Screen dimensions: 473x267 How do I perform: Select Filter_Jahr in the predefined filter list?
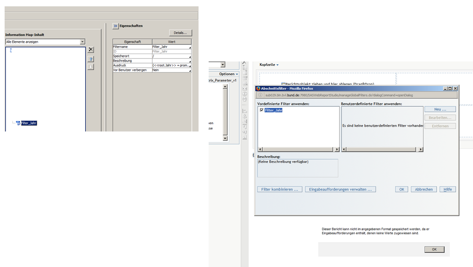[x=273, y=110]
